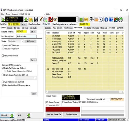
Task: Click the eye view icon
Action: [55, 19]
